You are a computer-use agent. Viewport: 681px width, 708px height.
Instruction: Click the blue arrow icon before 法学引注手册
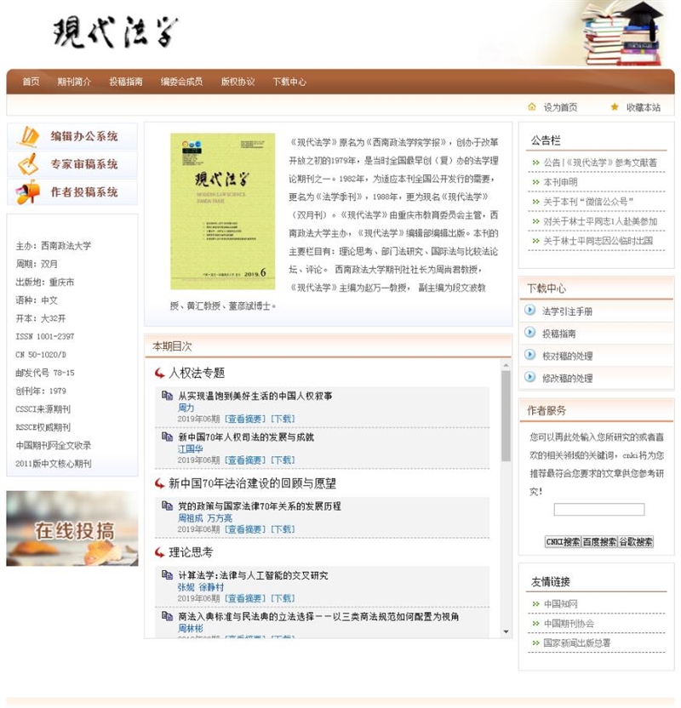coord(532,311)
